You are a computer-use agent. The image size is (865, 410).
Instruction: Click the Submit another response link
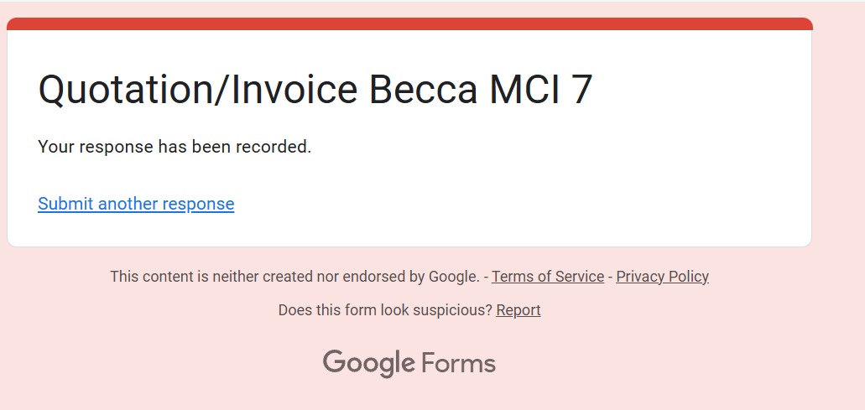coord(136,204)
